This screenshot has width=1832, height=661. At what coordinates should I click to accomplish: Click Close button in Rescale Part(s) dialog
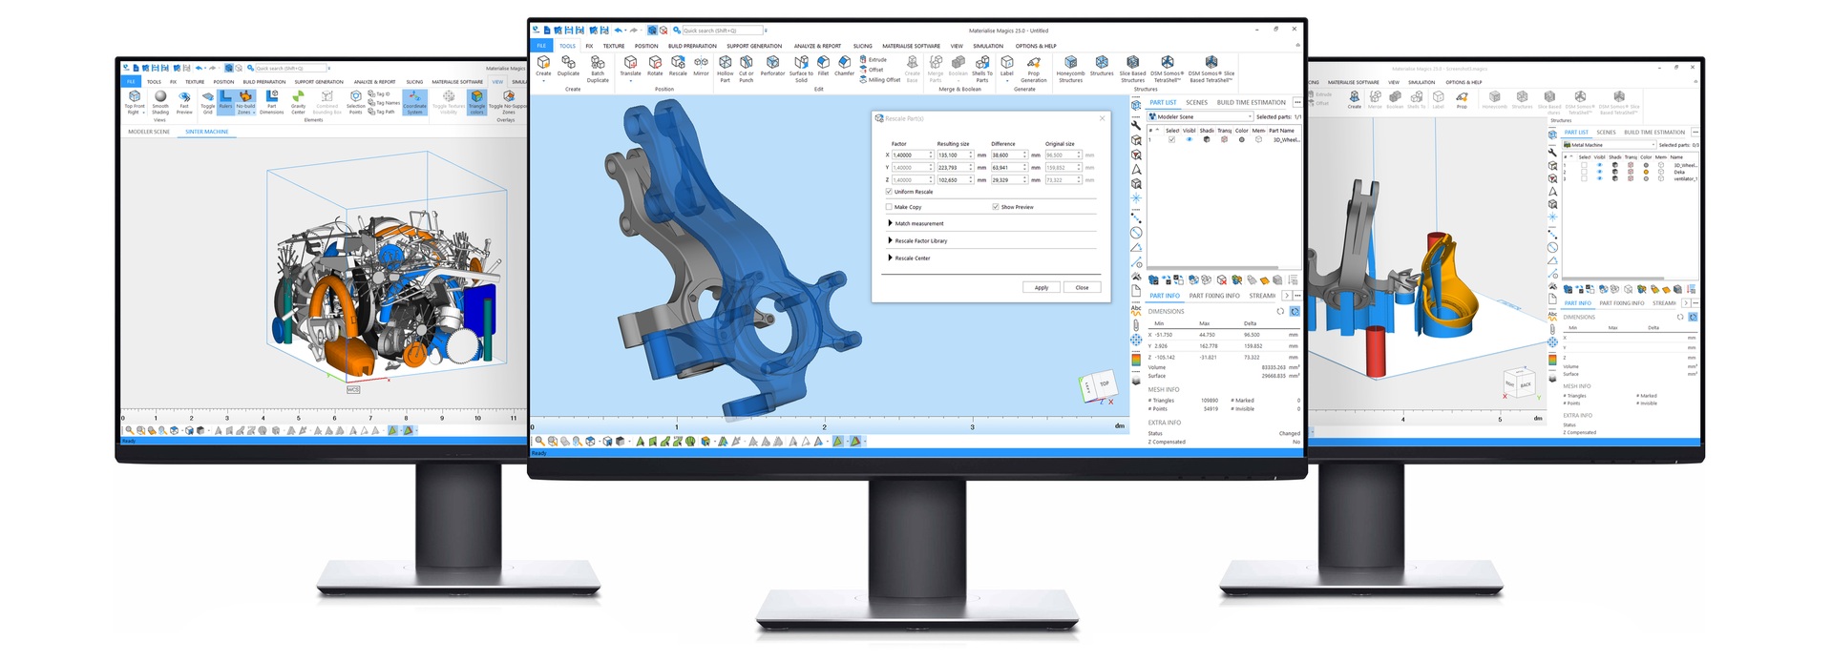pyautogui.click(x=1082, y=287)
